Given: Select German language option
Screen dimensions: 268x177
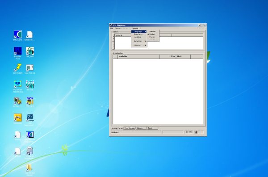Looking at the screenshot, I should 153,32.
